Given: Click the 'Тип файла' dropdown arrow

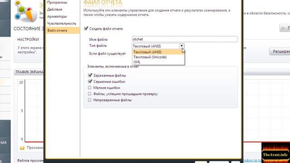Looking at the screenshot, I should 182,46.
